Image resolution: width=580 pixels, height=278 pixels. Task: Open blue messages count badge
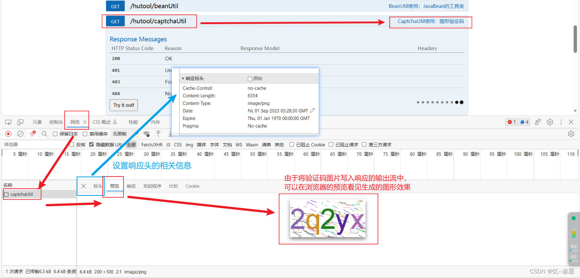(x=524, y=122)
